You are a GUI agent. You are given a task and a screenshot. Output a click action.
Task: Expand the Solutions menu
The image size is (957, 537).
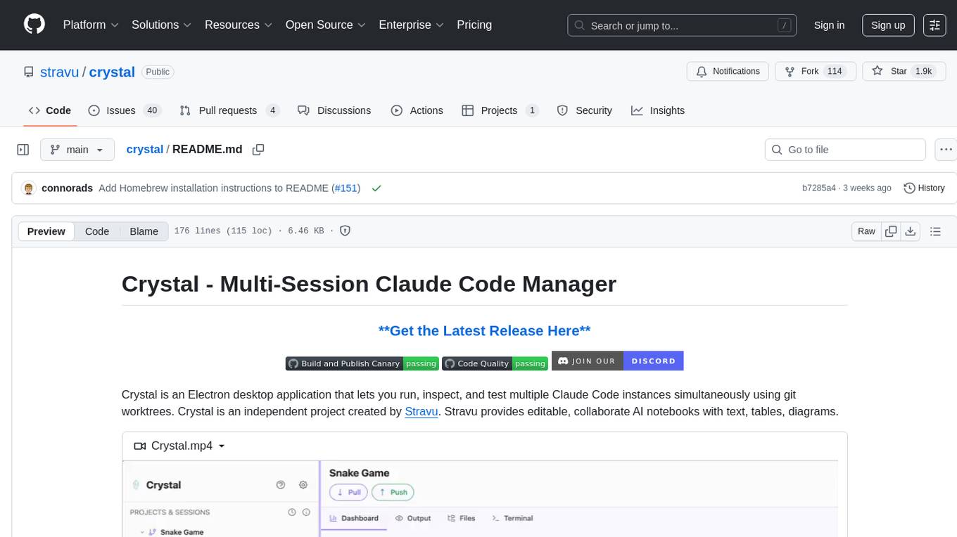point(162,25)
